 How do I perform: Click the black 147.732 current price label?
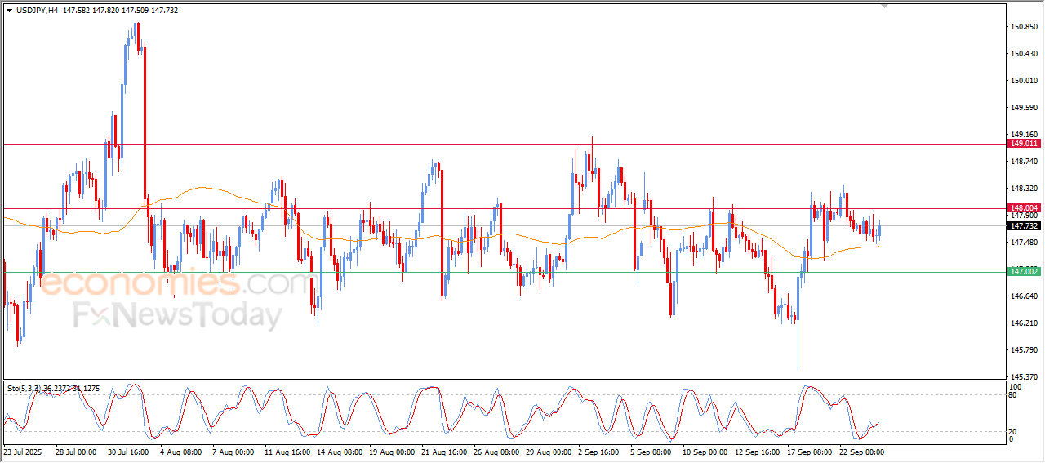tap(1025, 226)
